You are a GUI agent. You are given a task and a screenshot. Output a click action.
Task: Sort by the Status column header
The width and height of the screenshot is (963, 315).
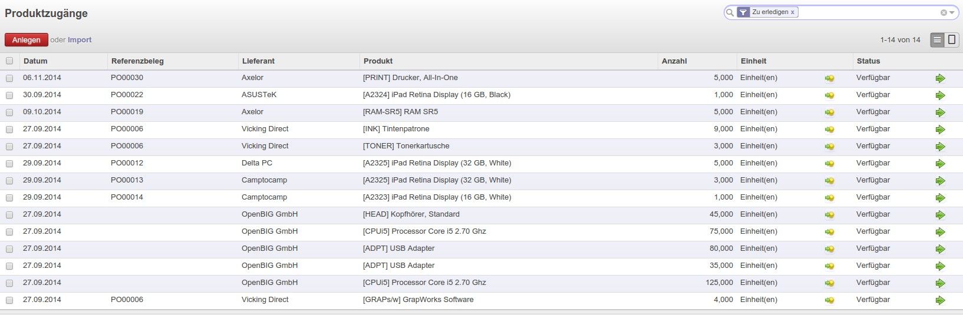tap(868, 61)
